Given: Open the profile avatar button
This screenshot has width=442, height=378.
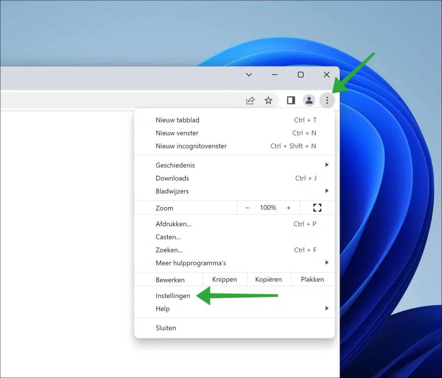Looking at the screenshot, I should [309, 100].
